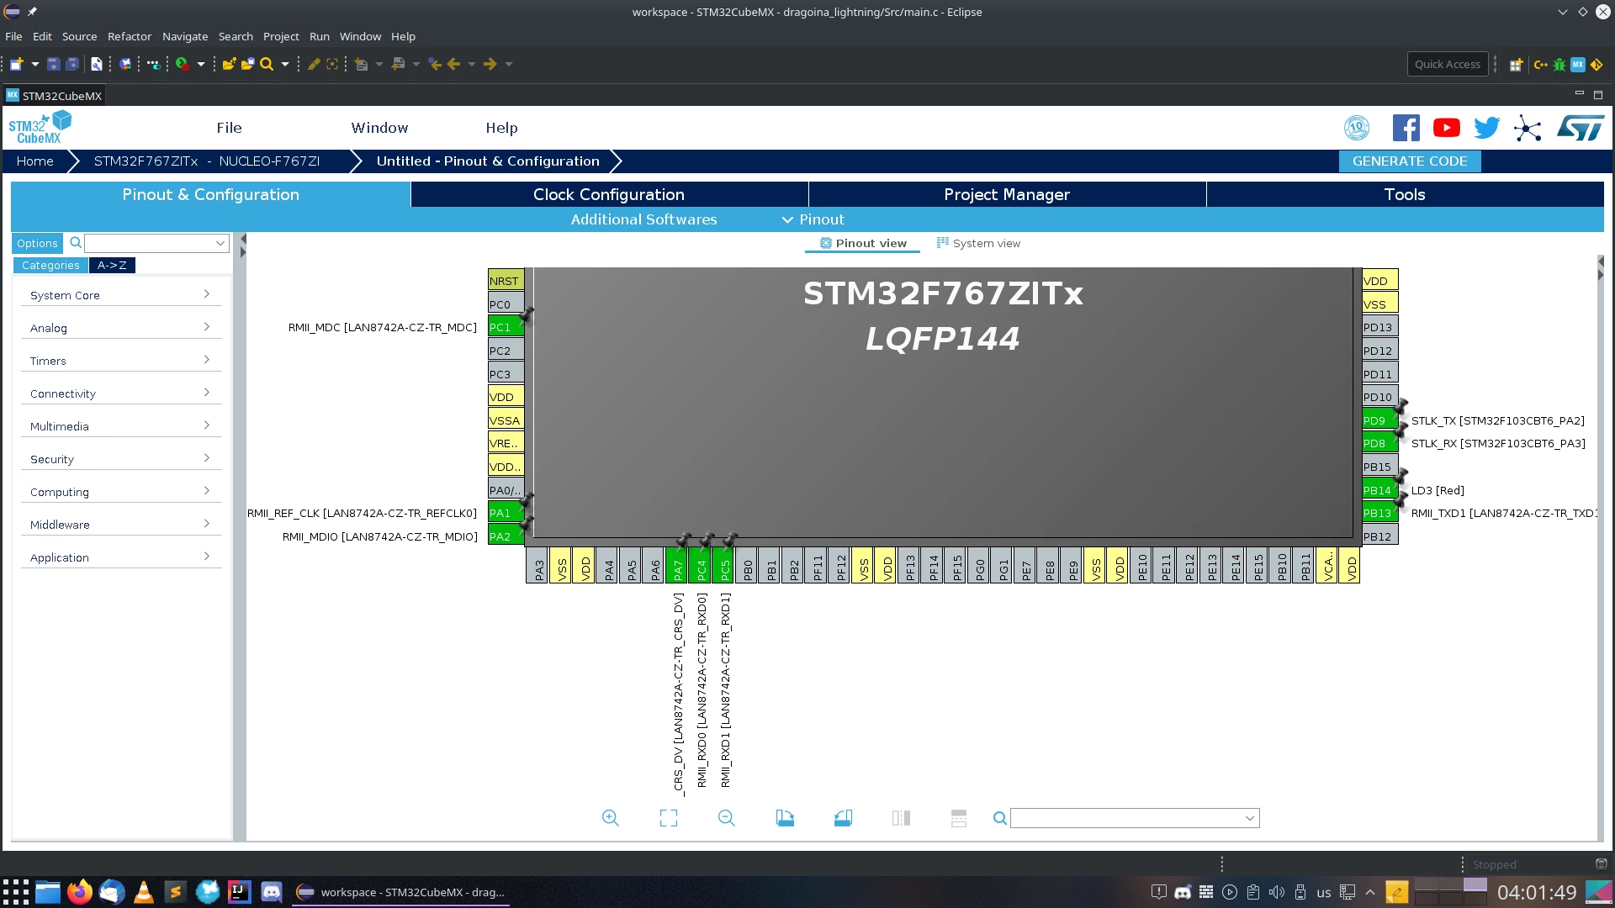This screenshot has height=908, width=1615.
Task: Open VLC from the taskbar
Action: [144, 891]
